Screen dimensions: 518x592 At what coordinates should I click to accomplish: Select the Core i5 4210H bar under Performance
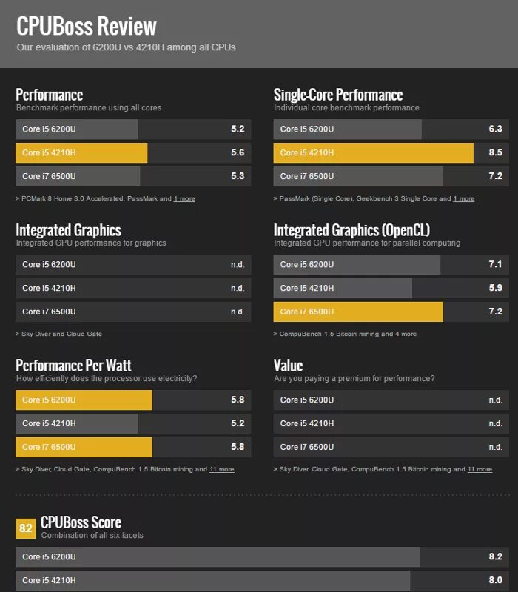(x=133, y=152)
